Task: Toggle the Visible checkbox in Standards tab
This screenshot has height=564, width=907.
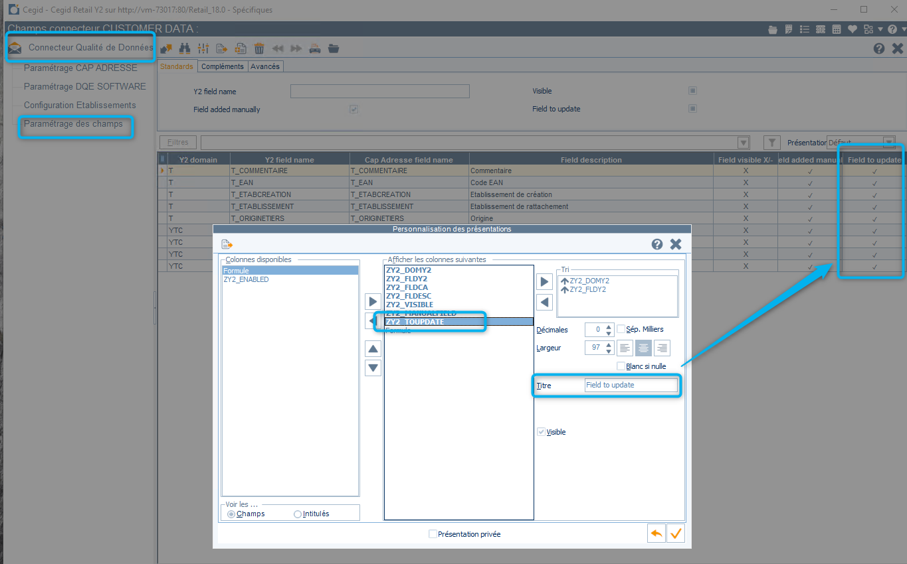Action: (x=692, y=91)
